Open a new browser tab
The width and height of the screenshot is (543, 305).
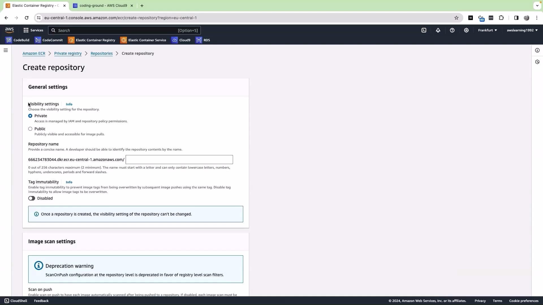click(142, 6)
